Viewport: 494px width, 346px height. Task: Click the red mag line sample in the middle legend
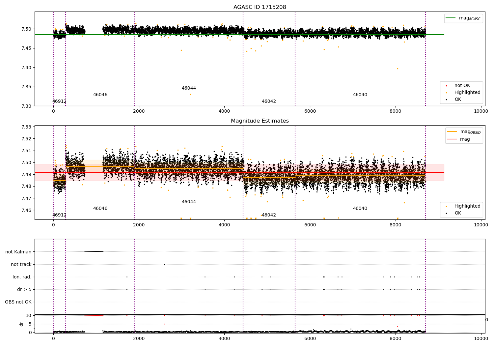click(452, 139)
